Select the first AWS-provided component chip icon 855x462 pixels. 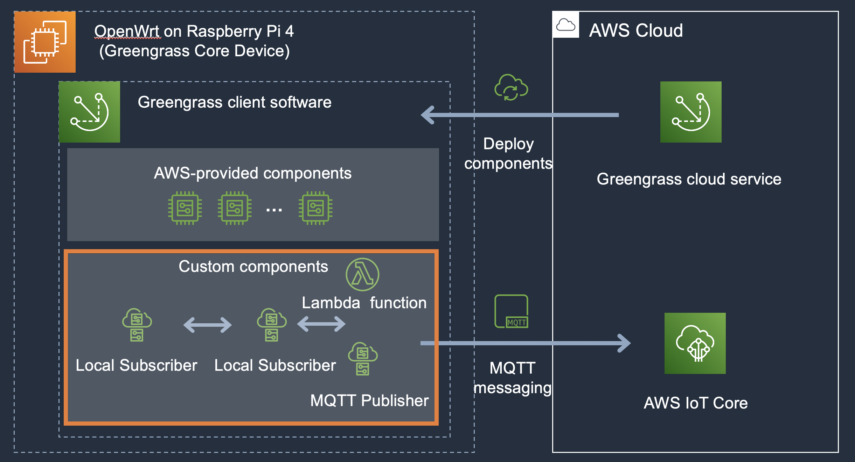point(185,208)
